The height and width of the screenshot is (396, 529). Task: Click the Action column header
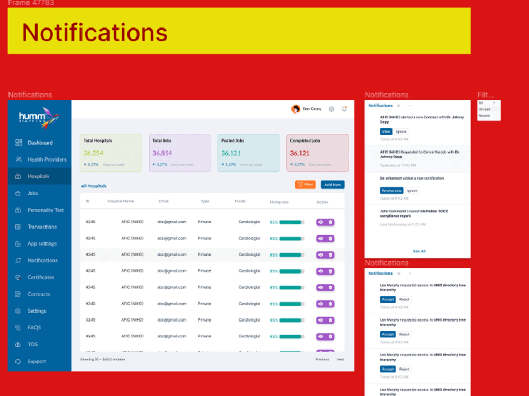click(322, 202)
